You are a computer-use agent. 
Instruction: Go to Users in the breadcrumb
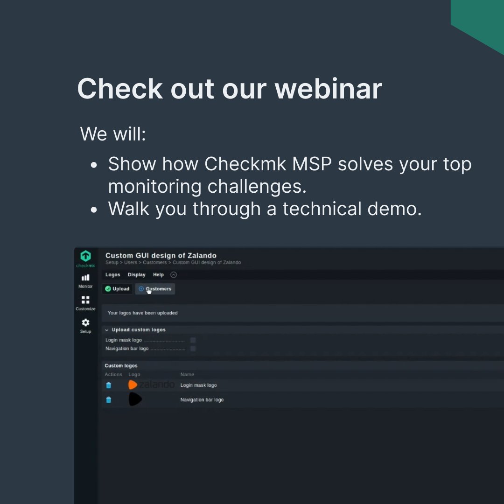click(x=131, y=262)
